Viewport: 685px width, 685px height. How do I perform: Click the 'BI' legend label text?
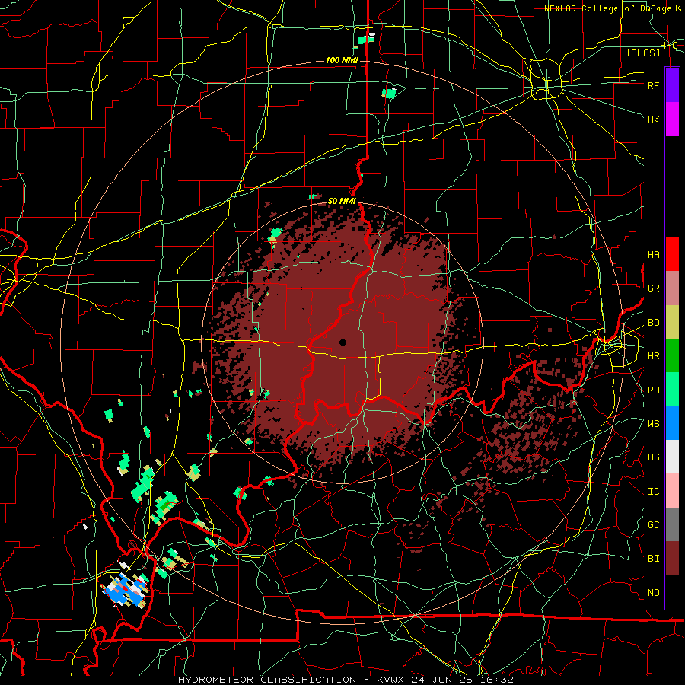click(653, 559)
